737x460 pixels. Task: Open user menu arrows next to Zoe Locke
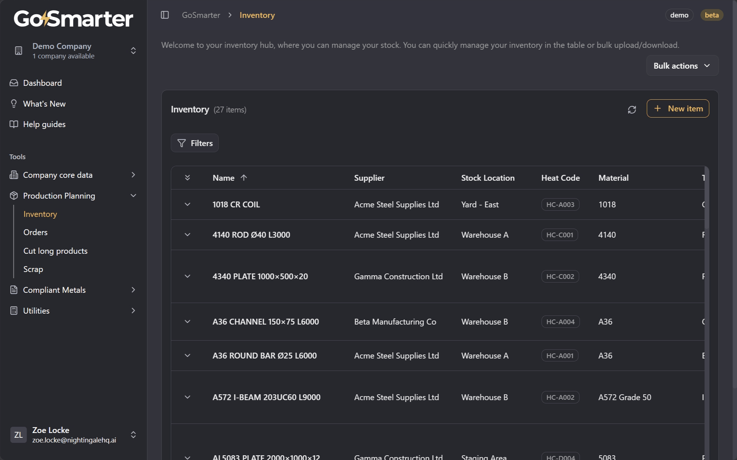click(x=133, y=435)
